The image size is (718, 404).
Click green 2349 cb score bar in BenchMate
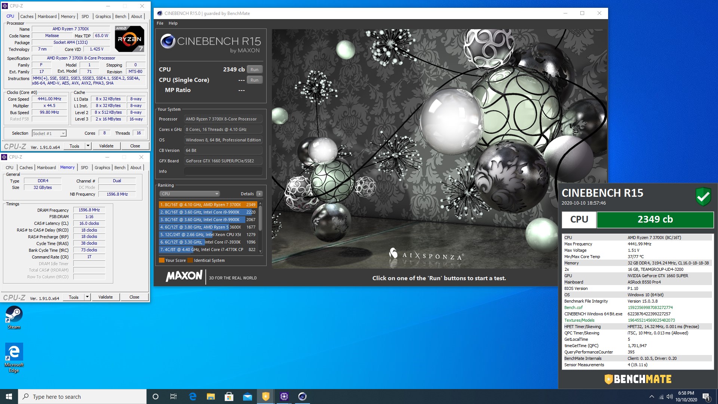click(655, 220)
